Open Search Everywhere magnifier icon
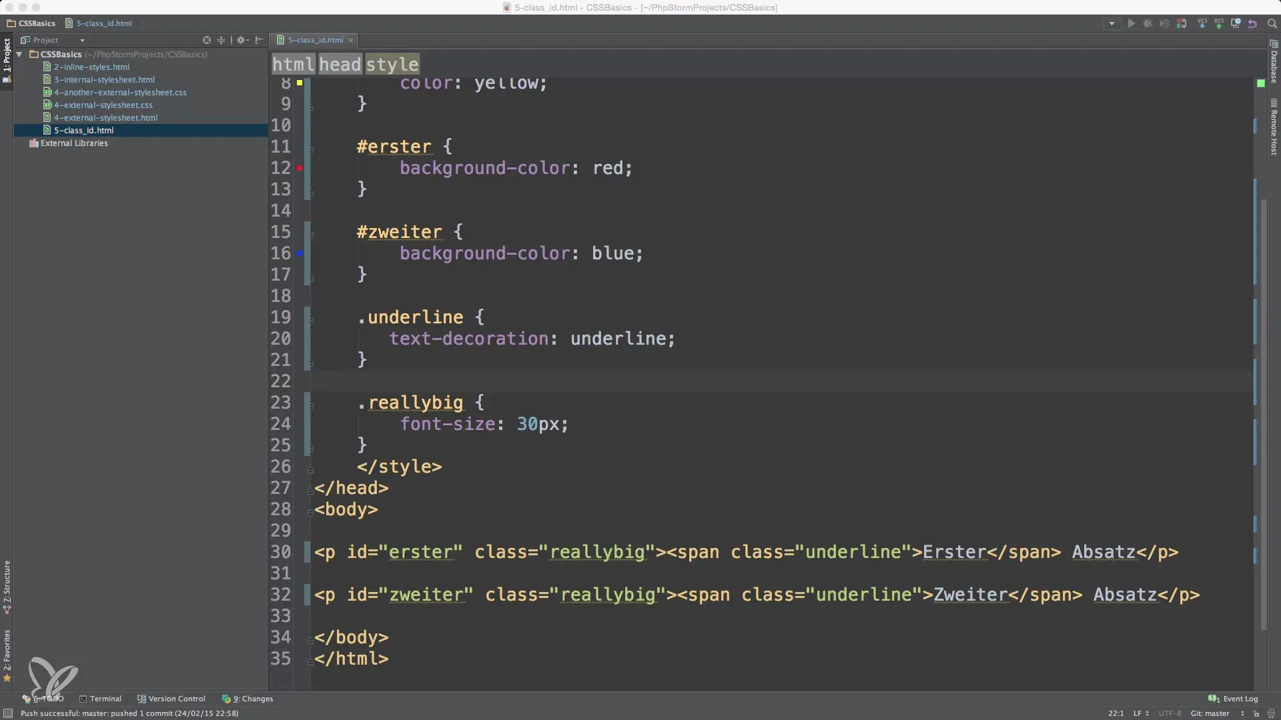Viewport: 1281px width, 720px height. coord(1272,23)
